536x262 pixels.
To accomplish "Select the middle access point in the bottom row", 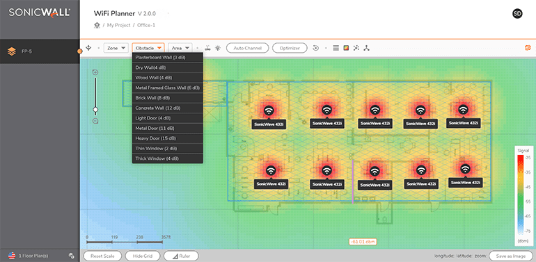I will [x=375, y=171].
